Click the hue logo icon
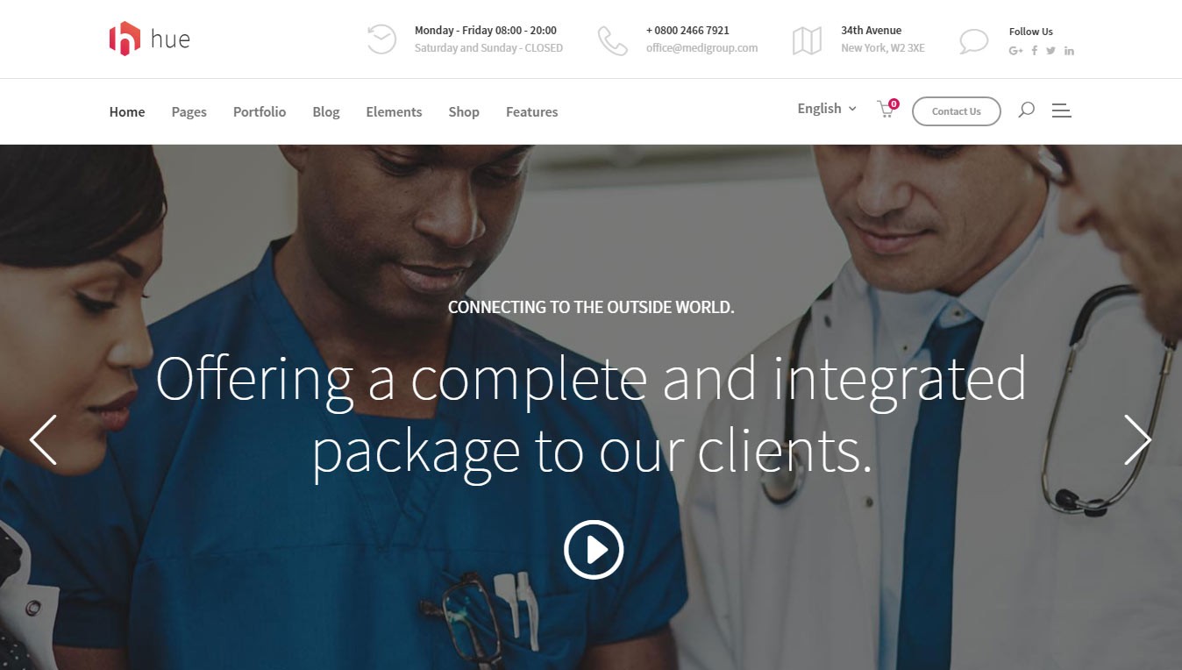This screenshot has height=670, width=1182. pyautogui.click(x=125, y=39)
